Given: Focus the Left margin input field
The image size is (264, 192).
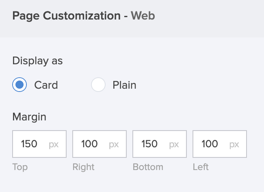Looking at the screenshot, I should pyautogui.click(x=210, y=144).
